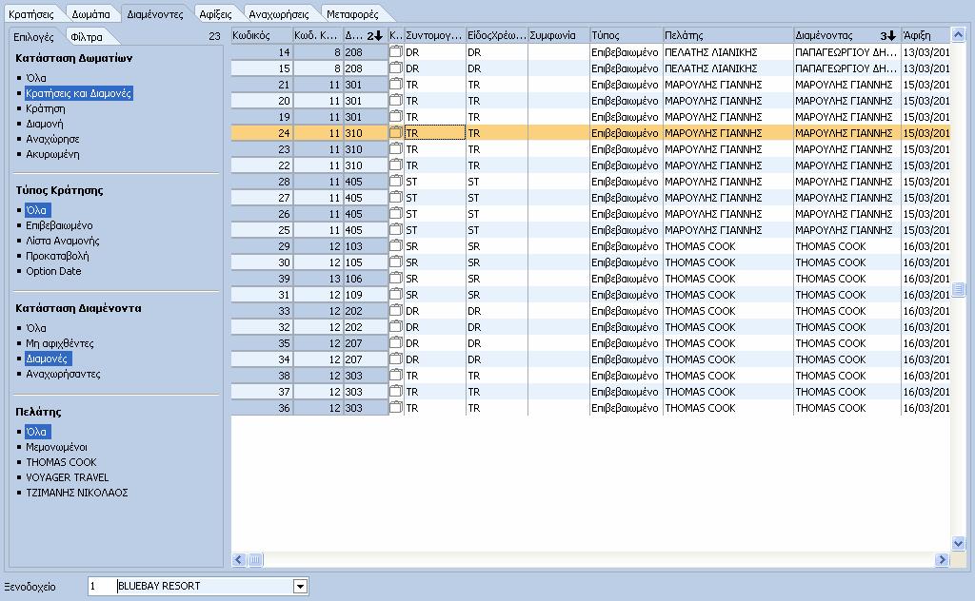
Task: Open the Μεταφορές tab
Action: [x=352, y=13]
